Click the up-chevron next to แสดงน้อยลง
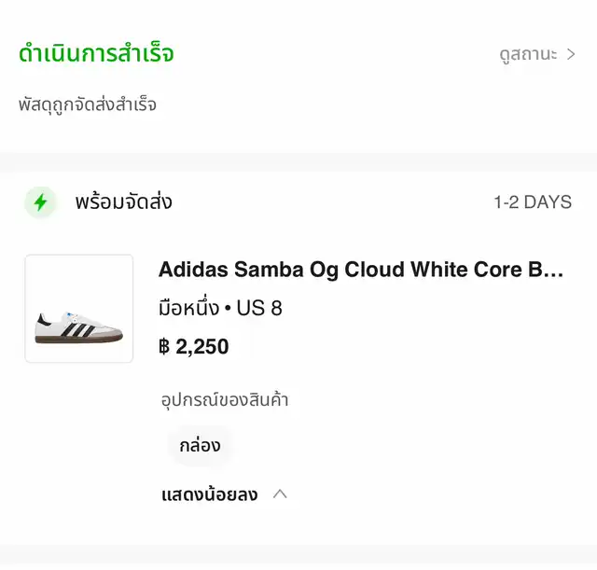Image resolution: width=597 pixels, height=570 pixels. coord(279,494)
